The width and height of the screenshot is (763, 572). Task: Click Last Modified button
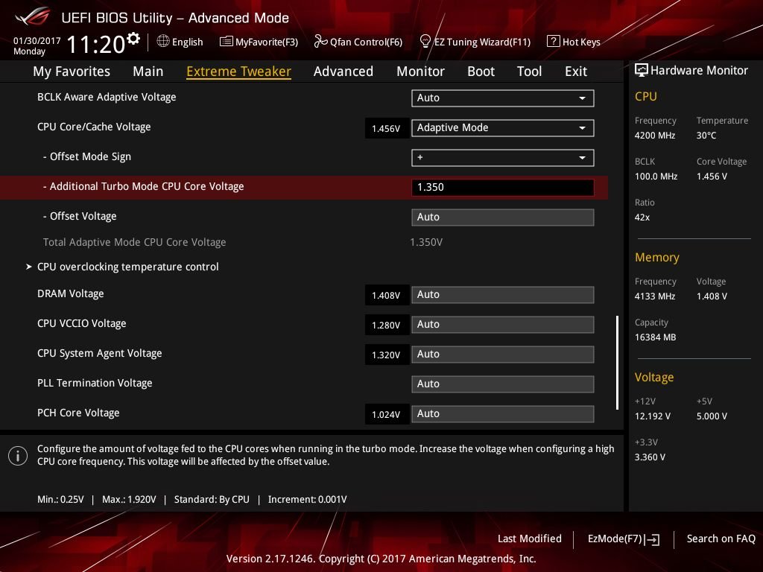pos(530,538)
